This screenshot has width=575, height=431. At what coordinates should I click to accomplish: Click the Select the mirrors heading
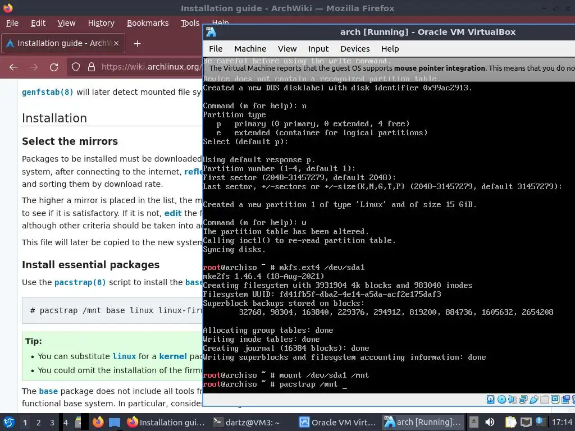tap(70, 141)
